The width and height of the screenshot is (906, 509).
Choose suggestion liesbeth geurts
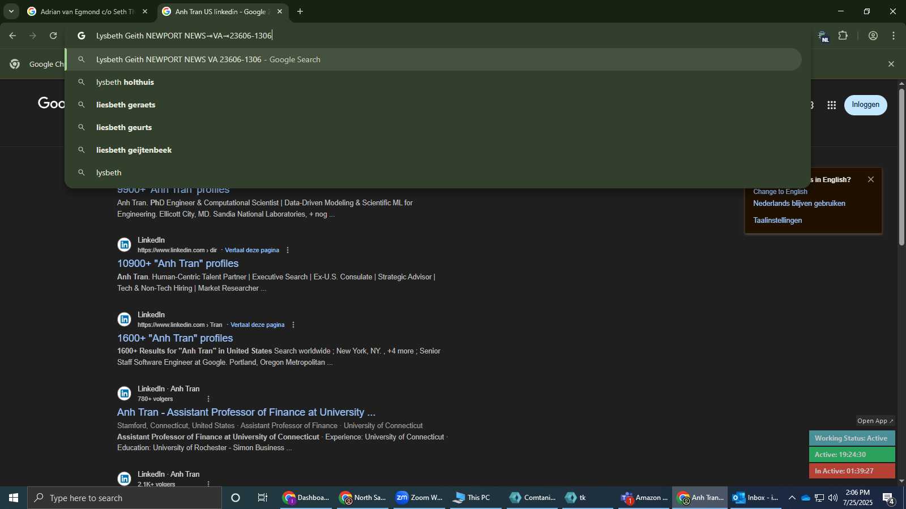point(433,127)
